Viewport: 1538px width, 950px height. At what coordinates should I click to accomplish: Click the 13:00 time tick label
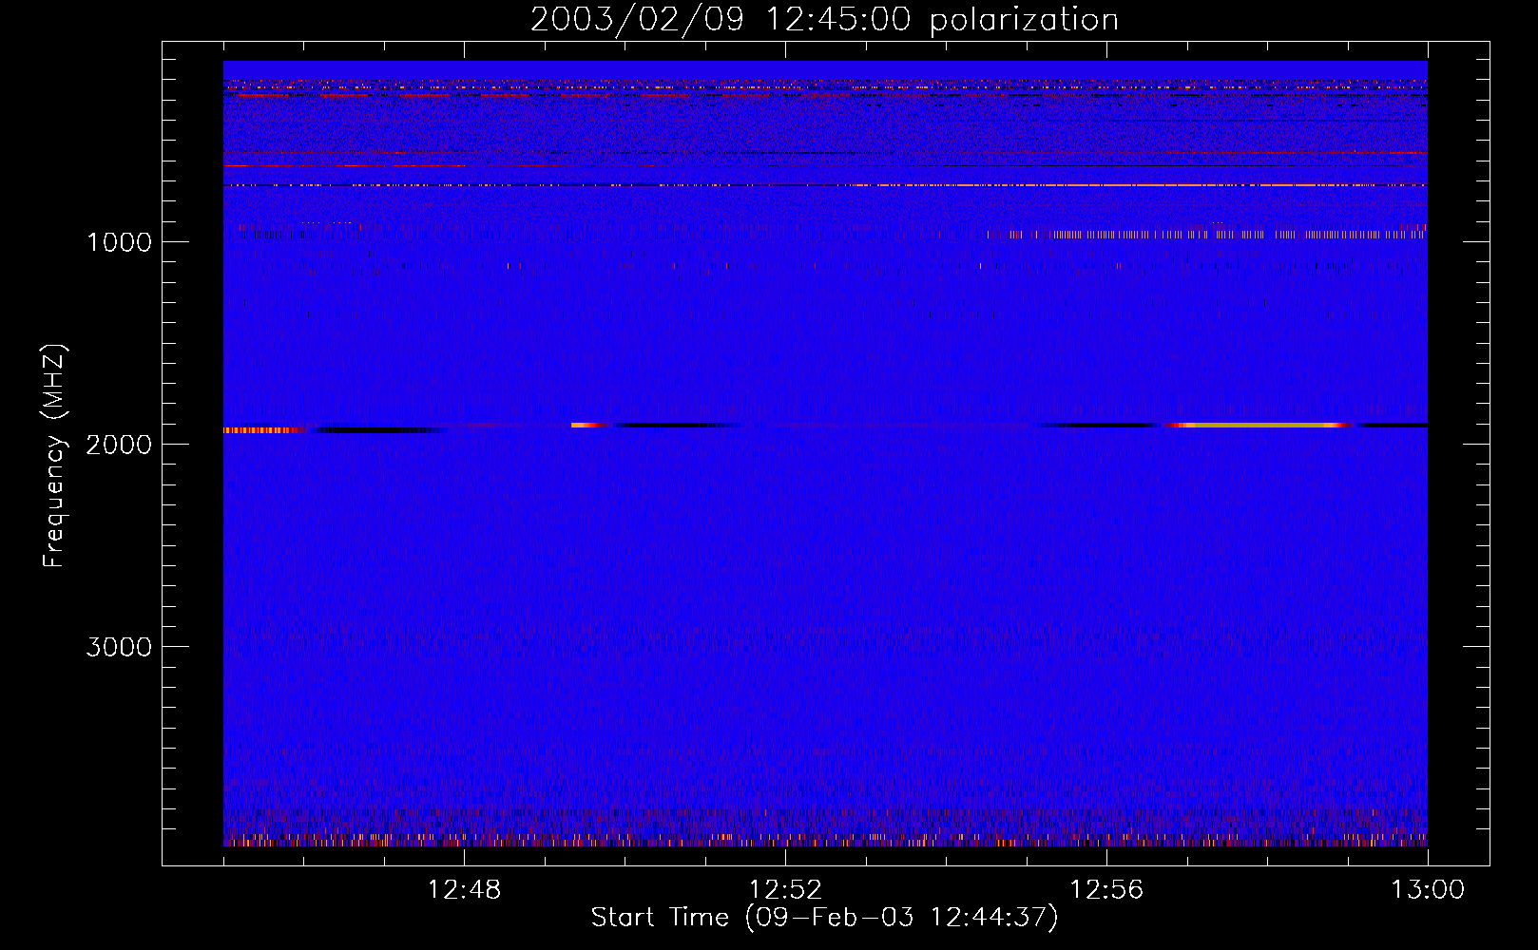[x=1428, y=890]
